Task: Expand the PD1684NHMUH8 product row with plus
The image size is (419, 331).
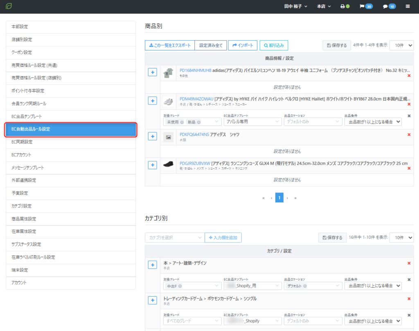Action: point(152,72)
